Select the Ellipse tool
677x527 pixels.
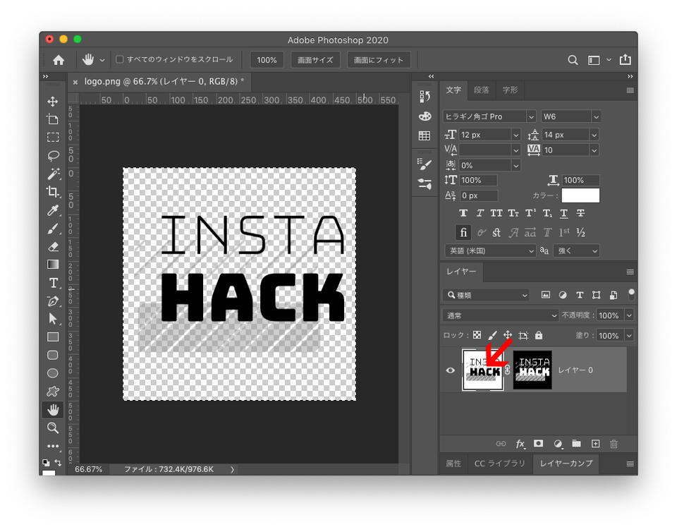click(x=53, y=373)
